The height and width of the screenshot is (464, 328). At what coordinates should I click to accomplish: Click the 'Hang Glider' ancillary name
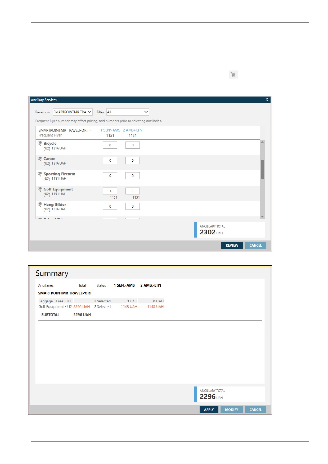[x=55, y=205]
